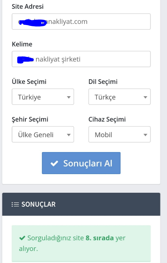
Task: Click the arrow in the Türkiye dropdown
Action: coord(69,97)
